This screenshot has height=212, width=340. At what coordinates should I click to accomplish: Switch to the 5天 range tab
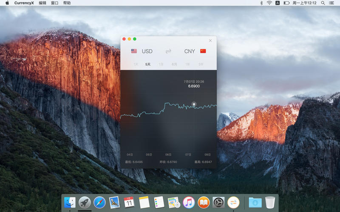pyautogui.click(x=148, y=64)
